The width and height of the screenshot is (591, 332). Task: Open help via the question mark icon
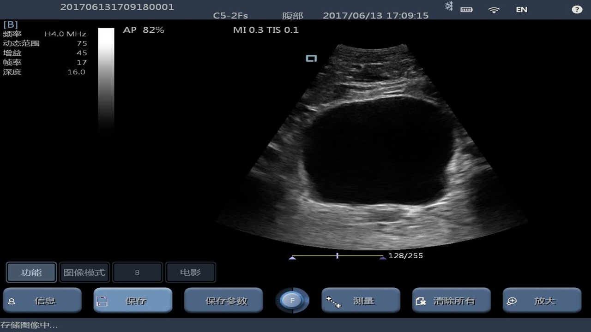pos(577,9)
